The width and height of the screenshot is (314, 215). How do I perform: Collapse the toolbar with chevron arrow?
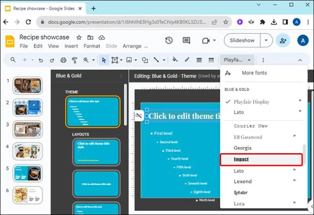click(300, 60)
